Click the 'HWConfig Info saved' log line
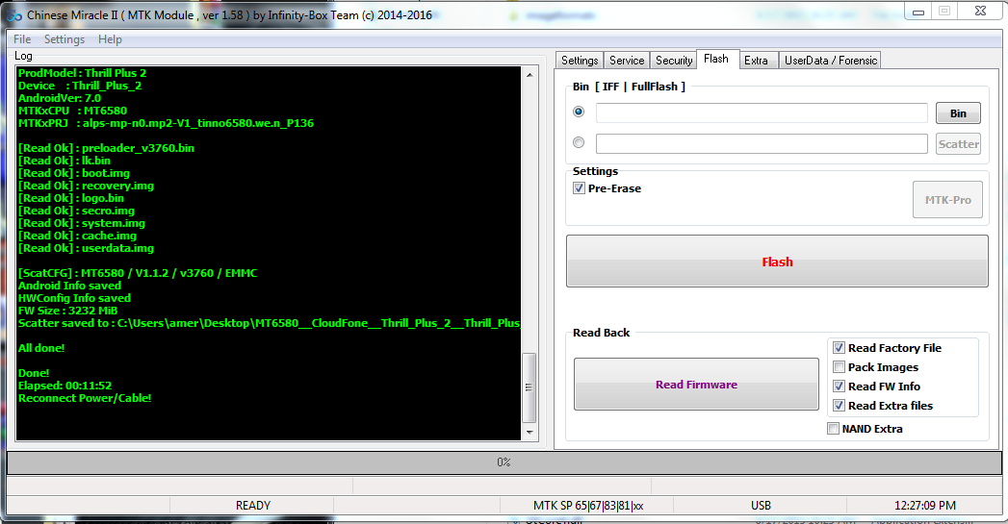Screen dimensions: 1008x524 [74, 298]
